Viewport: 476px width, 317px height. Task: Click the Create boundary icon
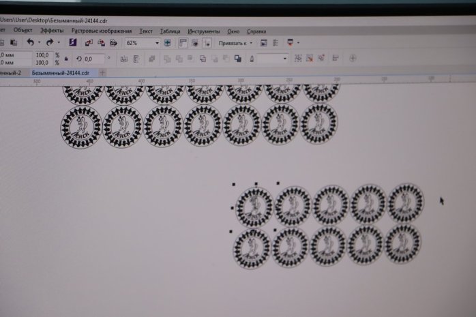click(238, 59)
